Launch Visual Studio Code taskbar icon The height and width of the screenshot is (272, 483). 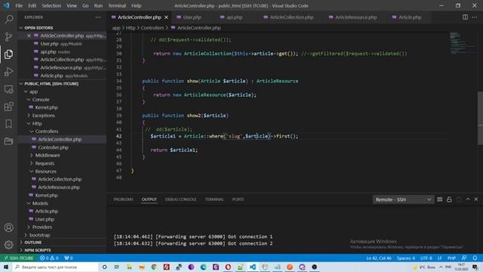[253, 267]
